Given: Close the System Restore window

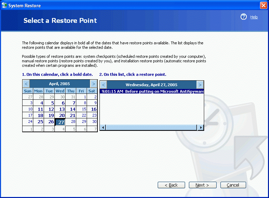Looking at the screenshot, I should tap(263, 5).
